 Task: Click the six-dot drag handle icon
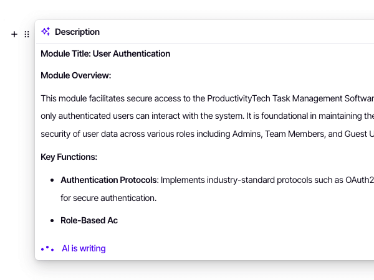pos(27,34)
